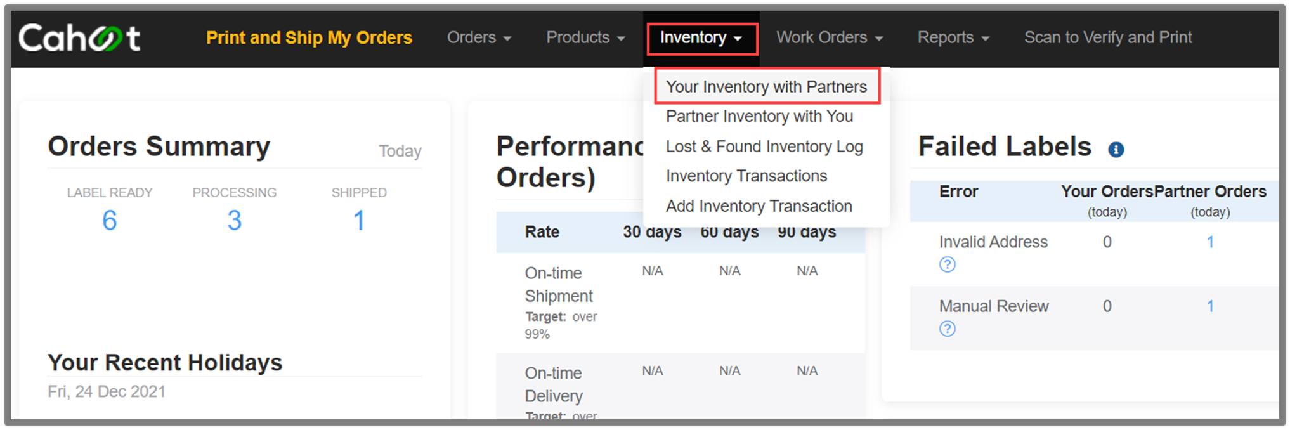This screenshot has width=1290, height=430.
Task: Select Inventory Transactions menu item
Action: tap(746, 176)
